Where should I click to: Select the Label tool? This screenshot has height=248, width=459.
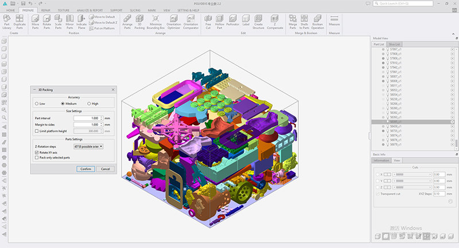(x=246, y=21)
